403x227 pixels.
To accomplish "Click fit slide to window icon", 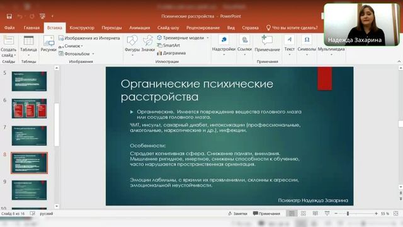I will 396,213.
